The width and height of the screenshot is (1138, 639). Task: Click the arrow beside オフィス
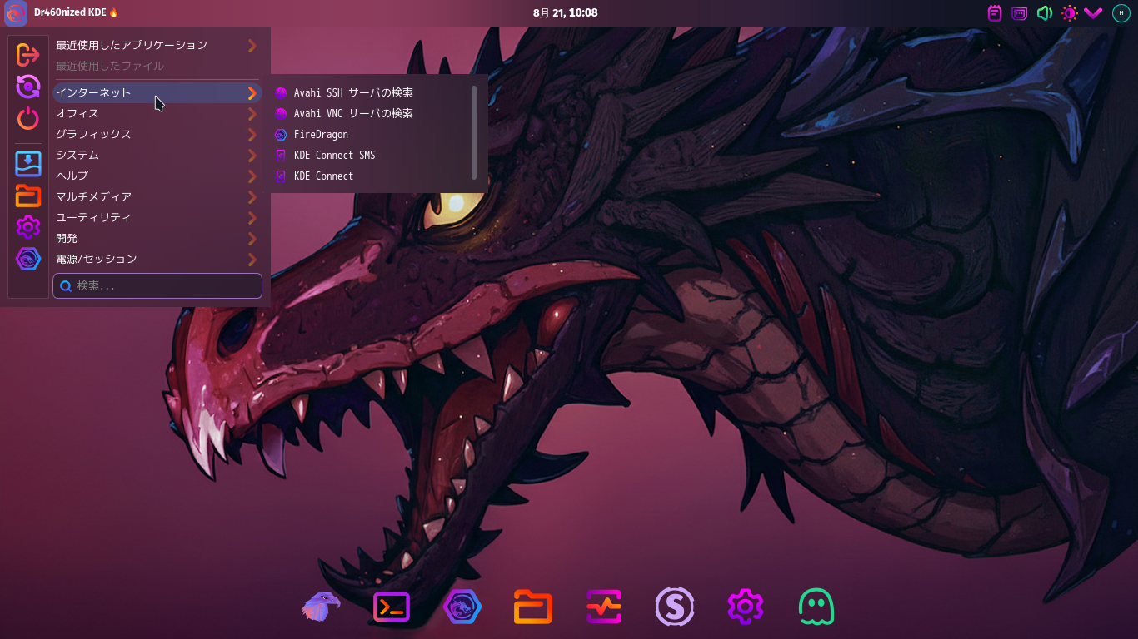[252, 114]
